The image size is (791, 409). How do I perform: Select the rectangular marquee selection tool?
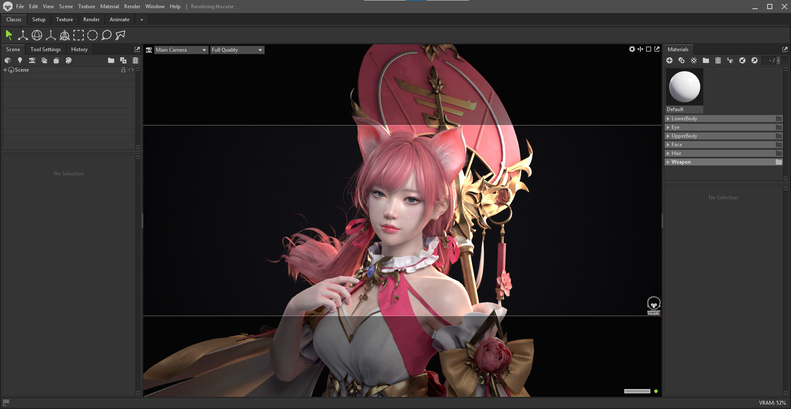tap(79, 35)
